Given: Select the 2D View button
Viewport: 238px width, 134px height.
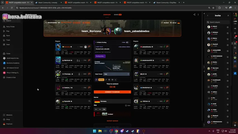Looking at the screenshot, I should click(101, 80).
